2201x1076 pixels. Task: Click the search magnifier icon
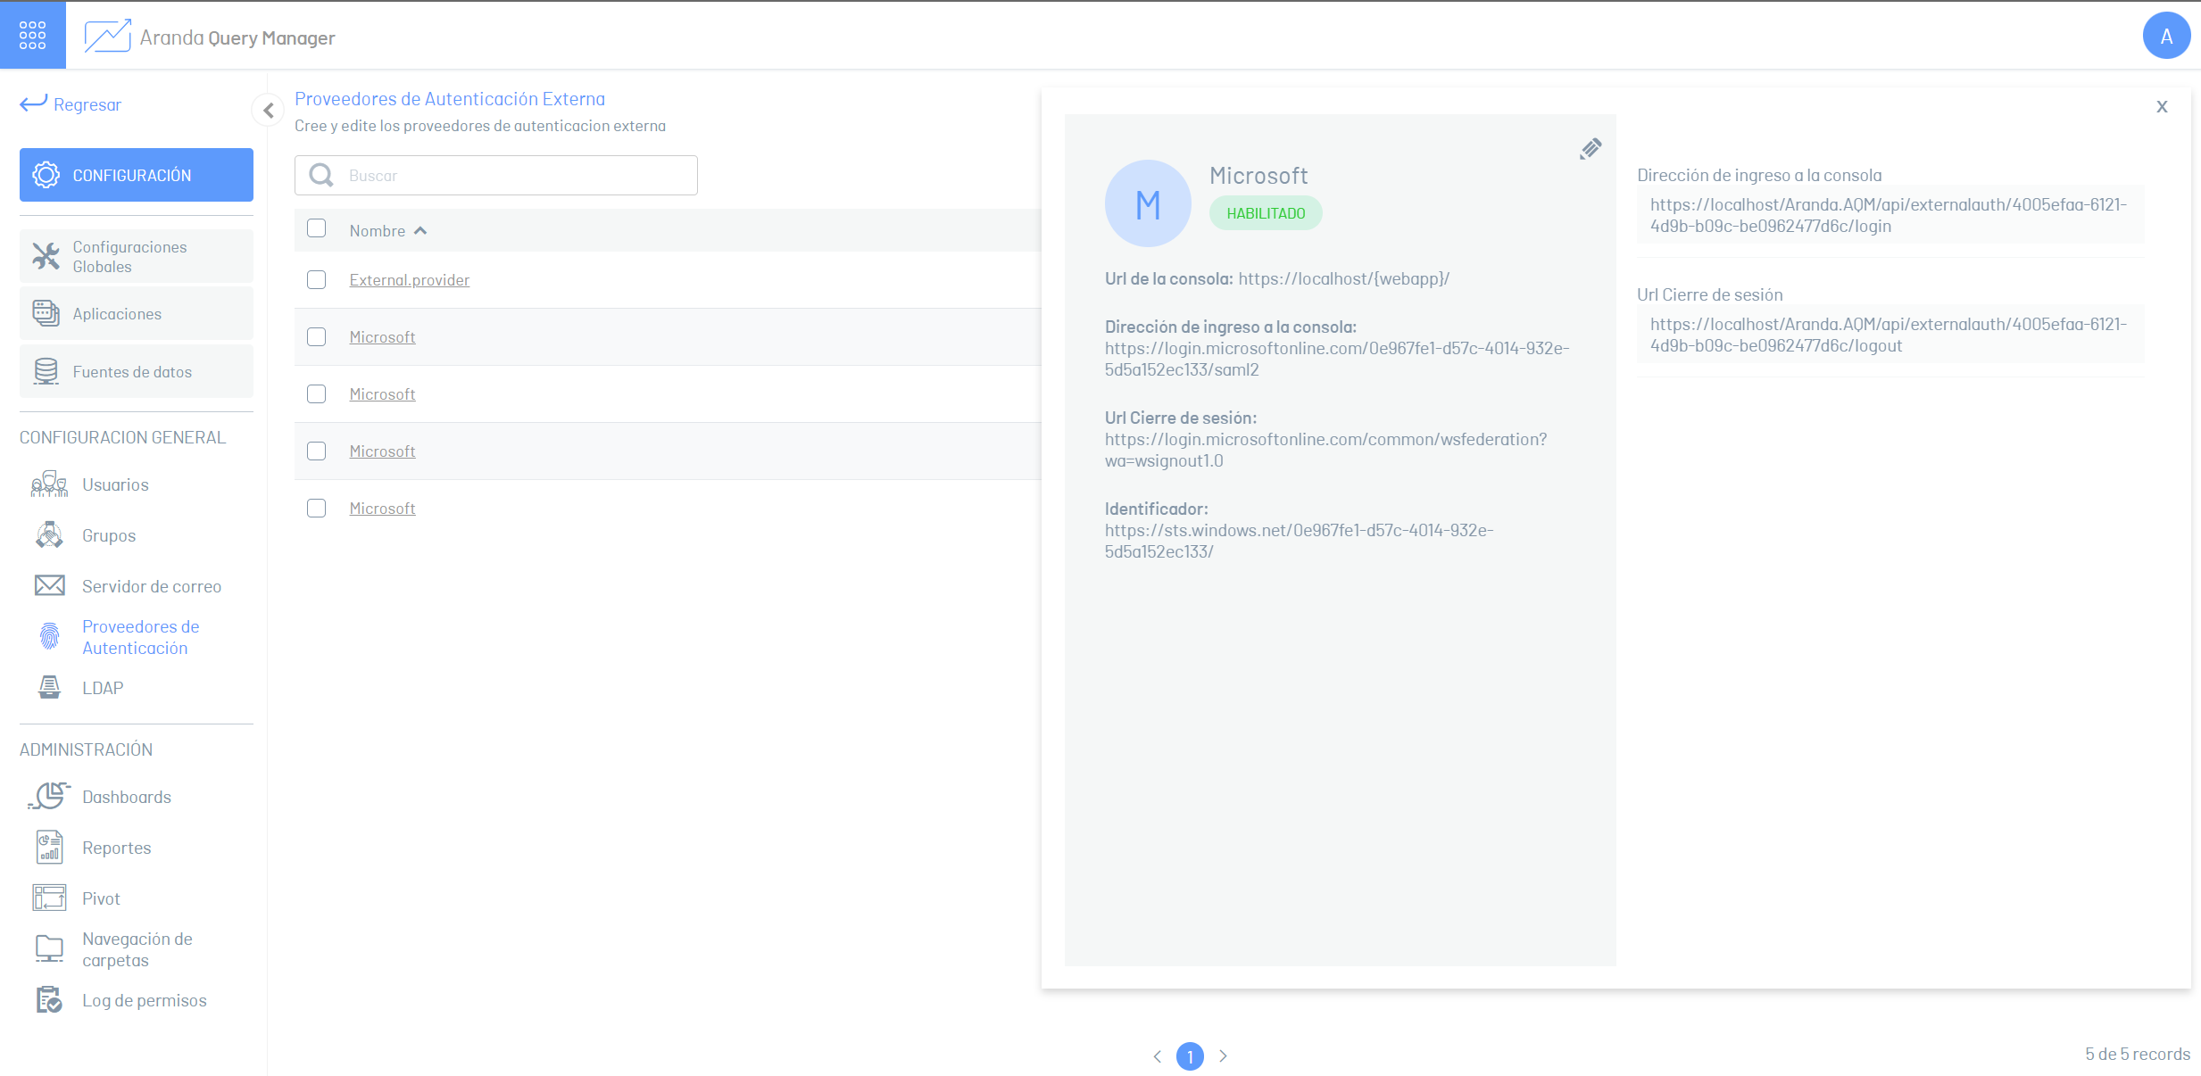click(x=321, y=175)
